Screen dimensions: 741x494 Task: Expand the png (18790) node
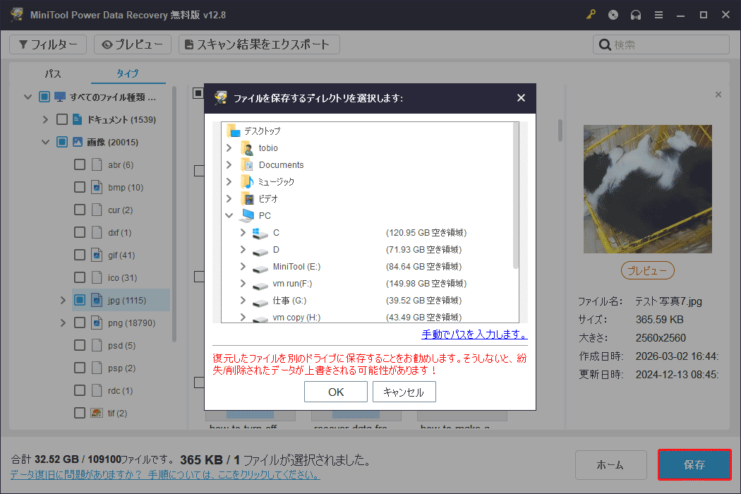(63, 323)
